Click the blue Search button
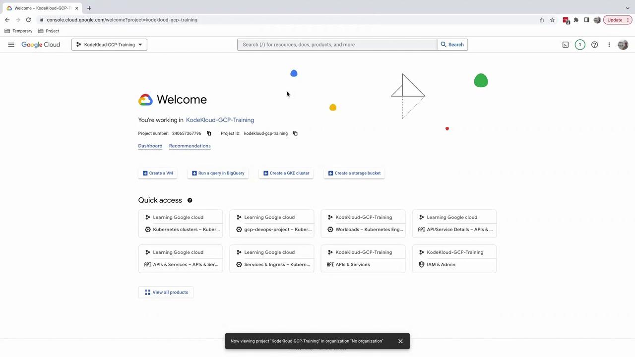This screenshot has height=357, width=635. [x=452, y=45]
